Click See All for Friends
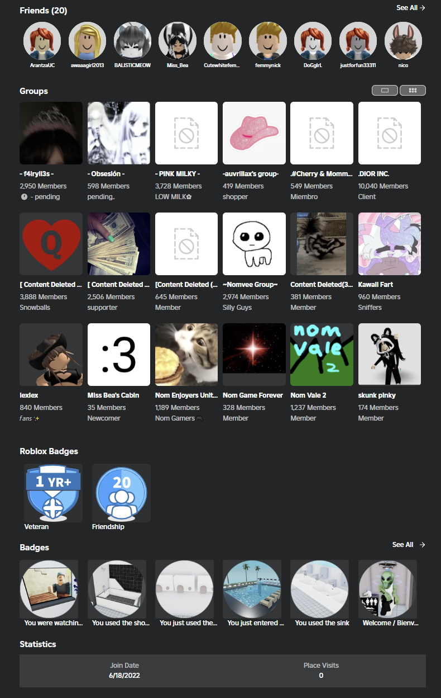 pos(411,8)
